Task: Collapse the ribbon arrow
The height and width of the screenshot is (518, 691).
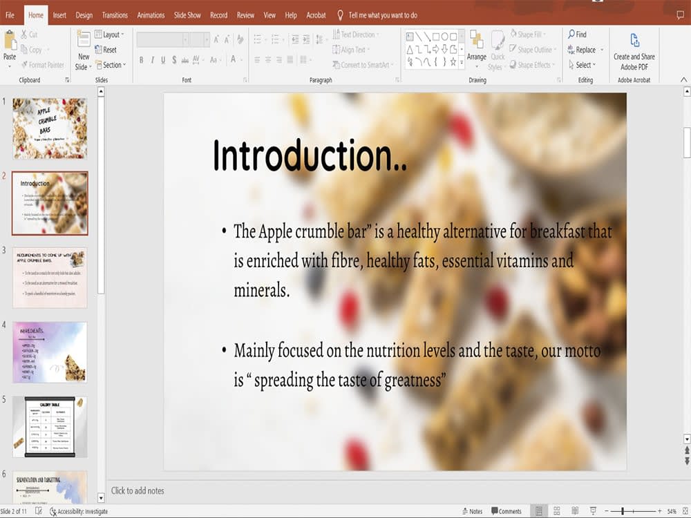Action: [x=683, y=79]
